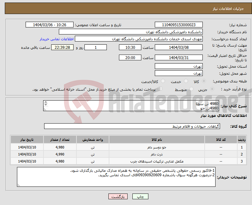
Task: Click the نام کالا column header
Action: click(157, 140)
